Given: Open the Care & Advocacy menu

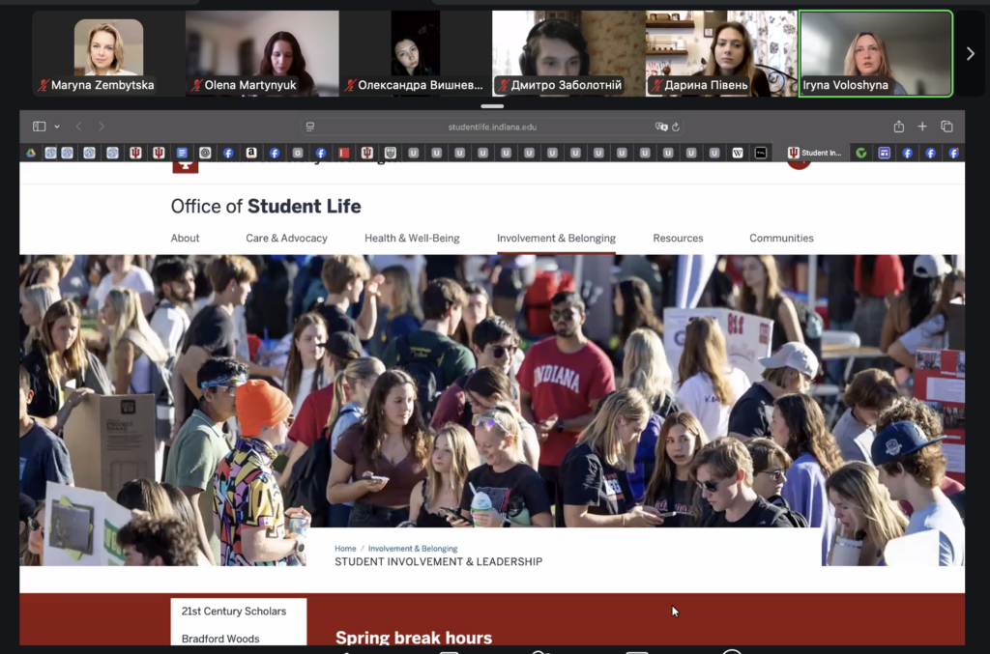Looking at the screenshot, I should [286, 239].
